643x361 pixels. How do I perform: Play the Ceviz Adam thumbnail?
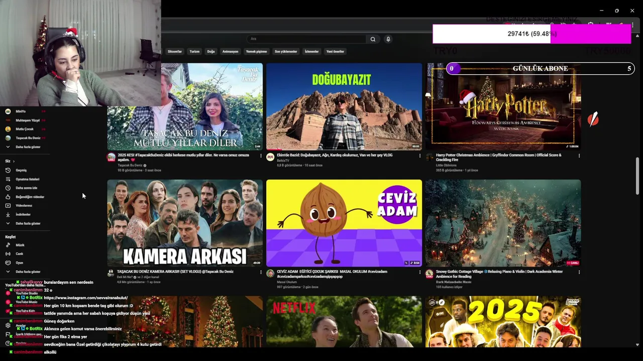point(344,223)
